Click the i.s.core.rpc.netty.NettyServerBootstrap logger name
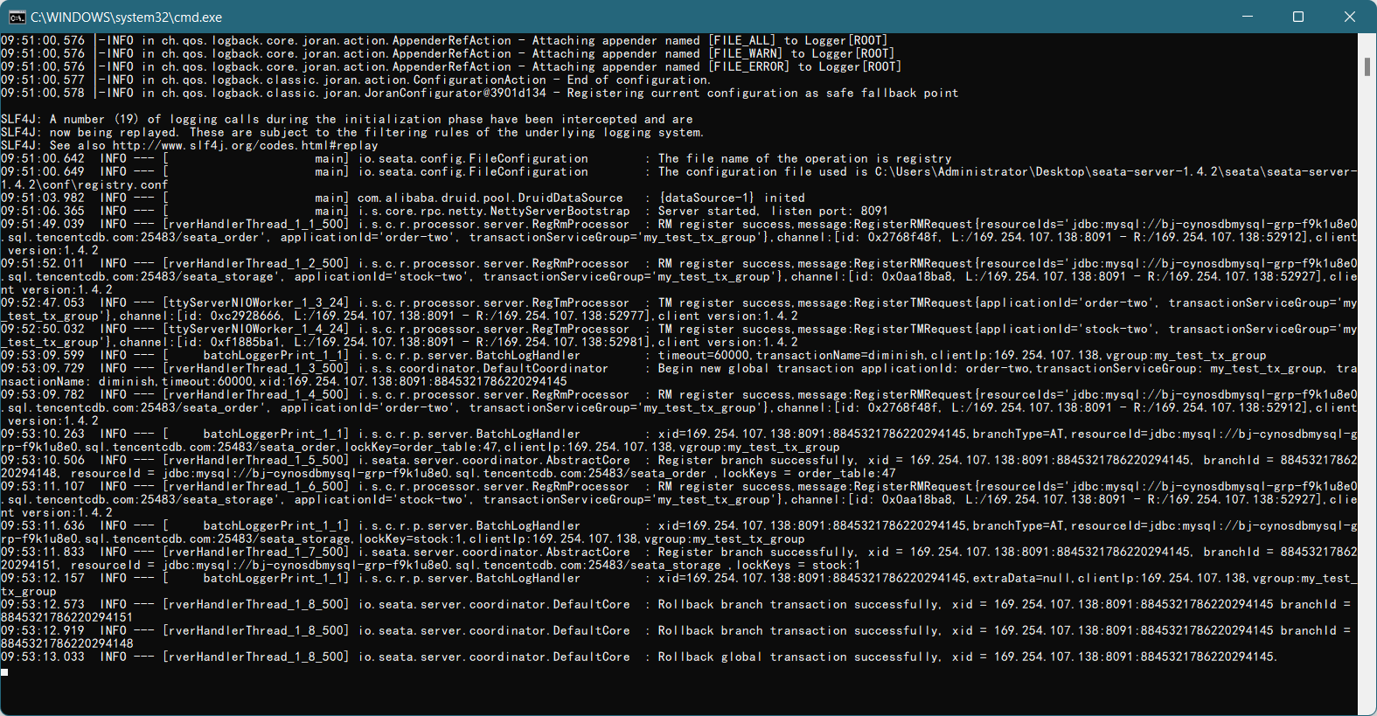Image resolution: width=1377 pixels, height=716 pixels. tap(493, 211)
